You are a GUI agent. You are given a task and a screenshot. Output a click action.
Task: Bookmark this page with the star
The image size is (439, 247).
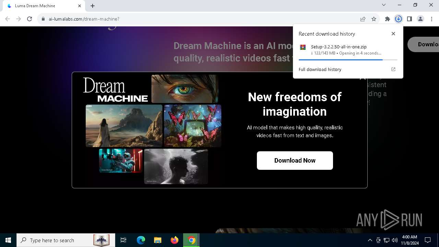tap(374, 19)
